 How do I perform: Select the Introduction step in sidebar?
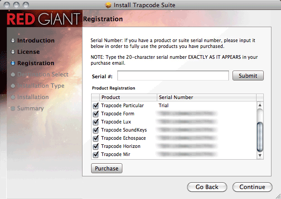(x=36, y=41)
